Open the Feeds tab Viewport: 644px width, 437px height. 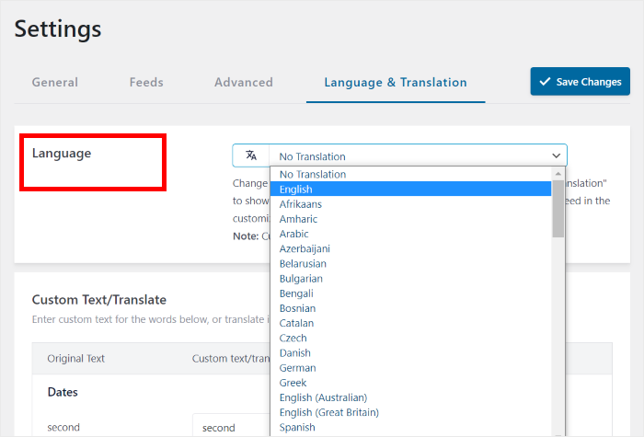coord(146,82)
